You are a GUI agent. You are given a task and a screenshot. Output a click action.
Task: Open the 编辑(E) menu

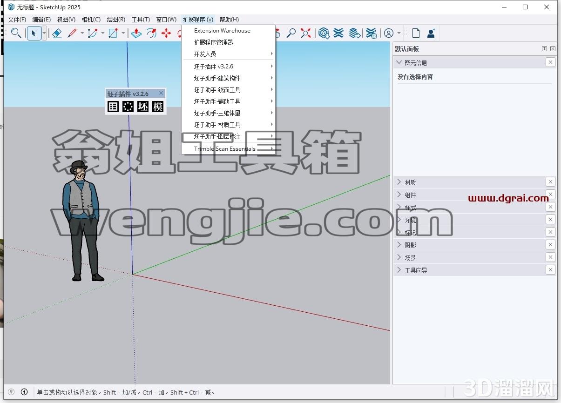(x=41, y=20)
